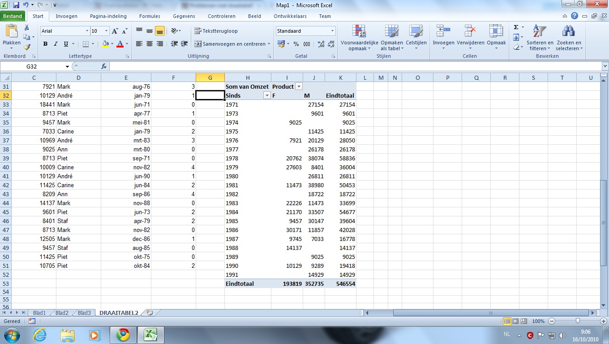Click the AutoSum sigma icon
The height and width of the screenshot is (344, 609).
tap(516, 28)
